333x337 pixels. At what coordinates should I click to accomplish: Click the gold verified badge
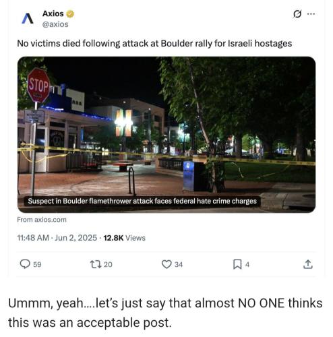(70, 14)
